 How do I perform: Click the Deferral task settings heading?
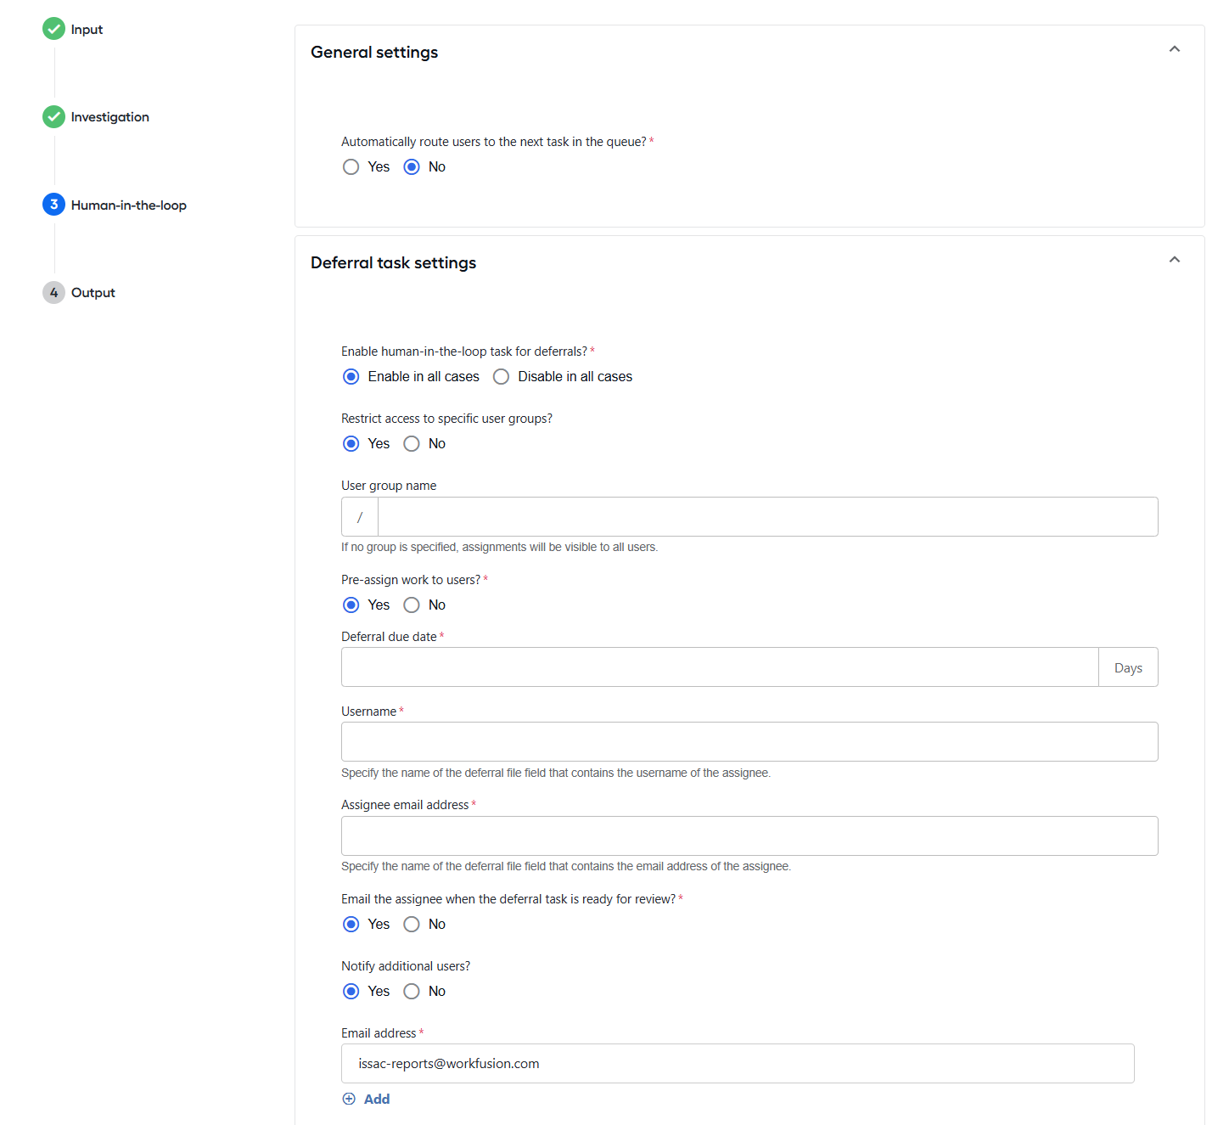coord(393,263)
